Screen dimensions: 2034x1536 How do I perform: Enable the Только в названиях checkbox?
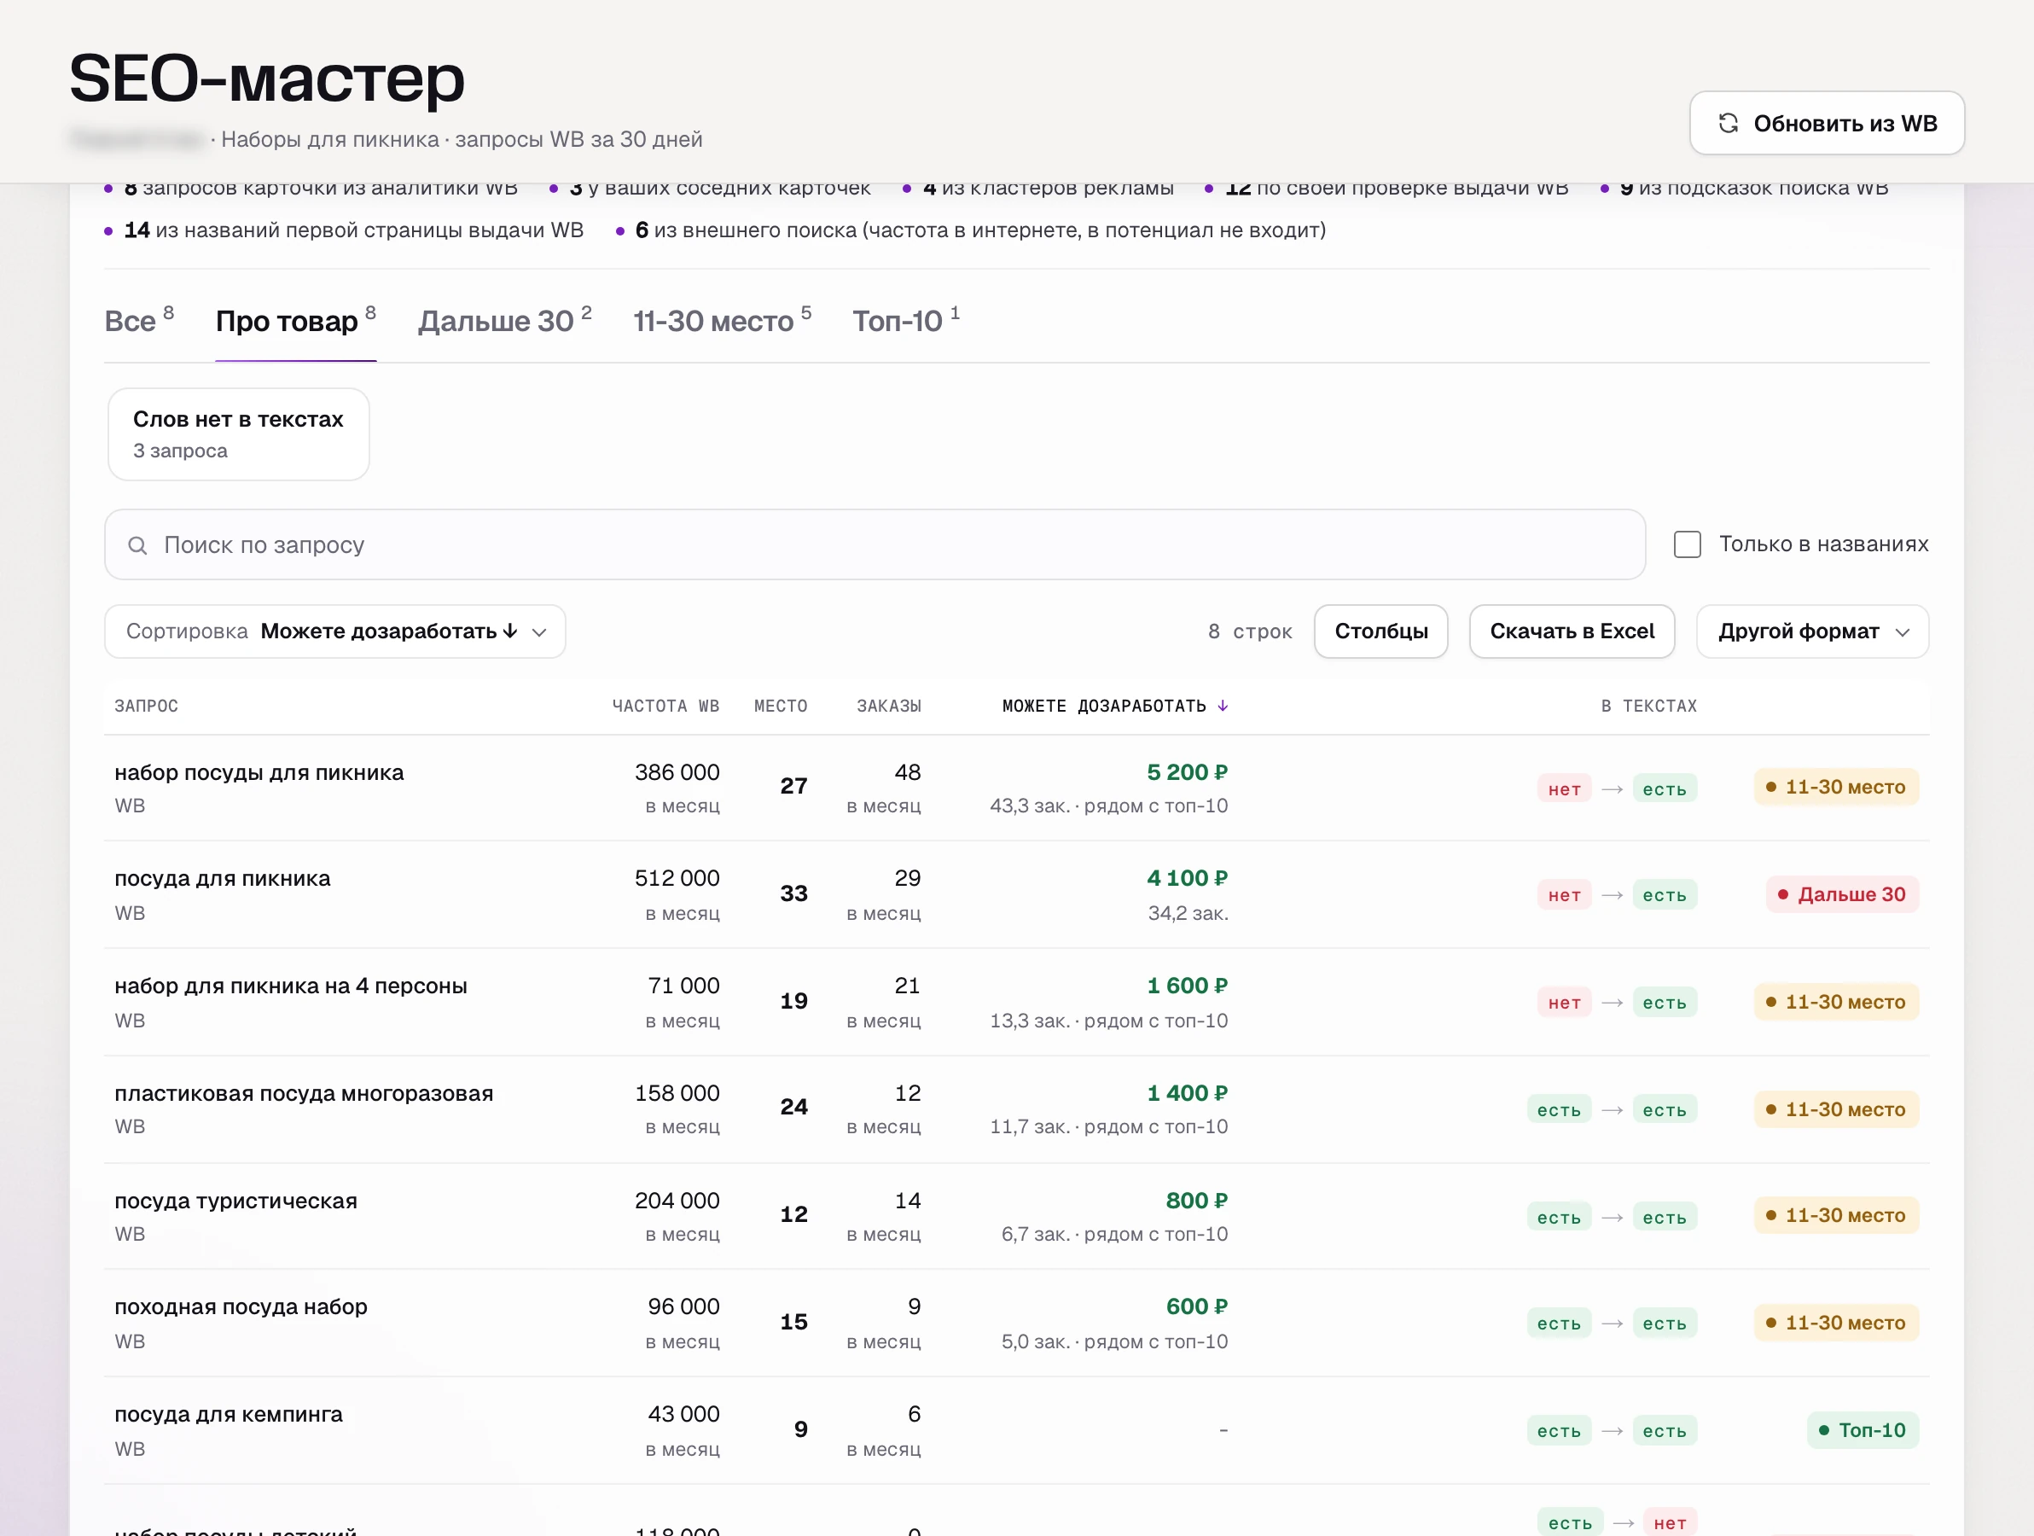pos(1687,544)
